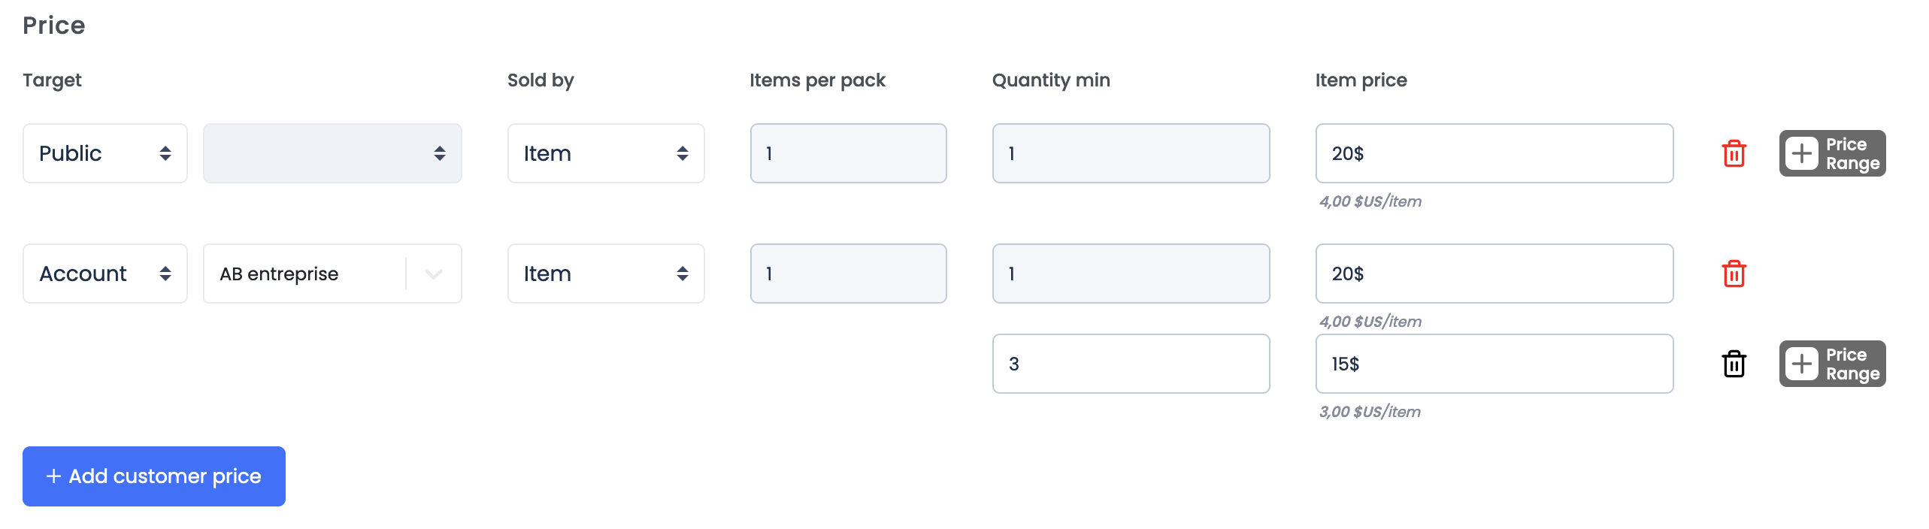
Task: Click the top Price Range button
Action: 1832,153
